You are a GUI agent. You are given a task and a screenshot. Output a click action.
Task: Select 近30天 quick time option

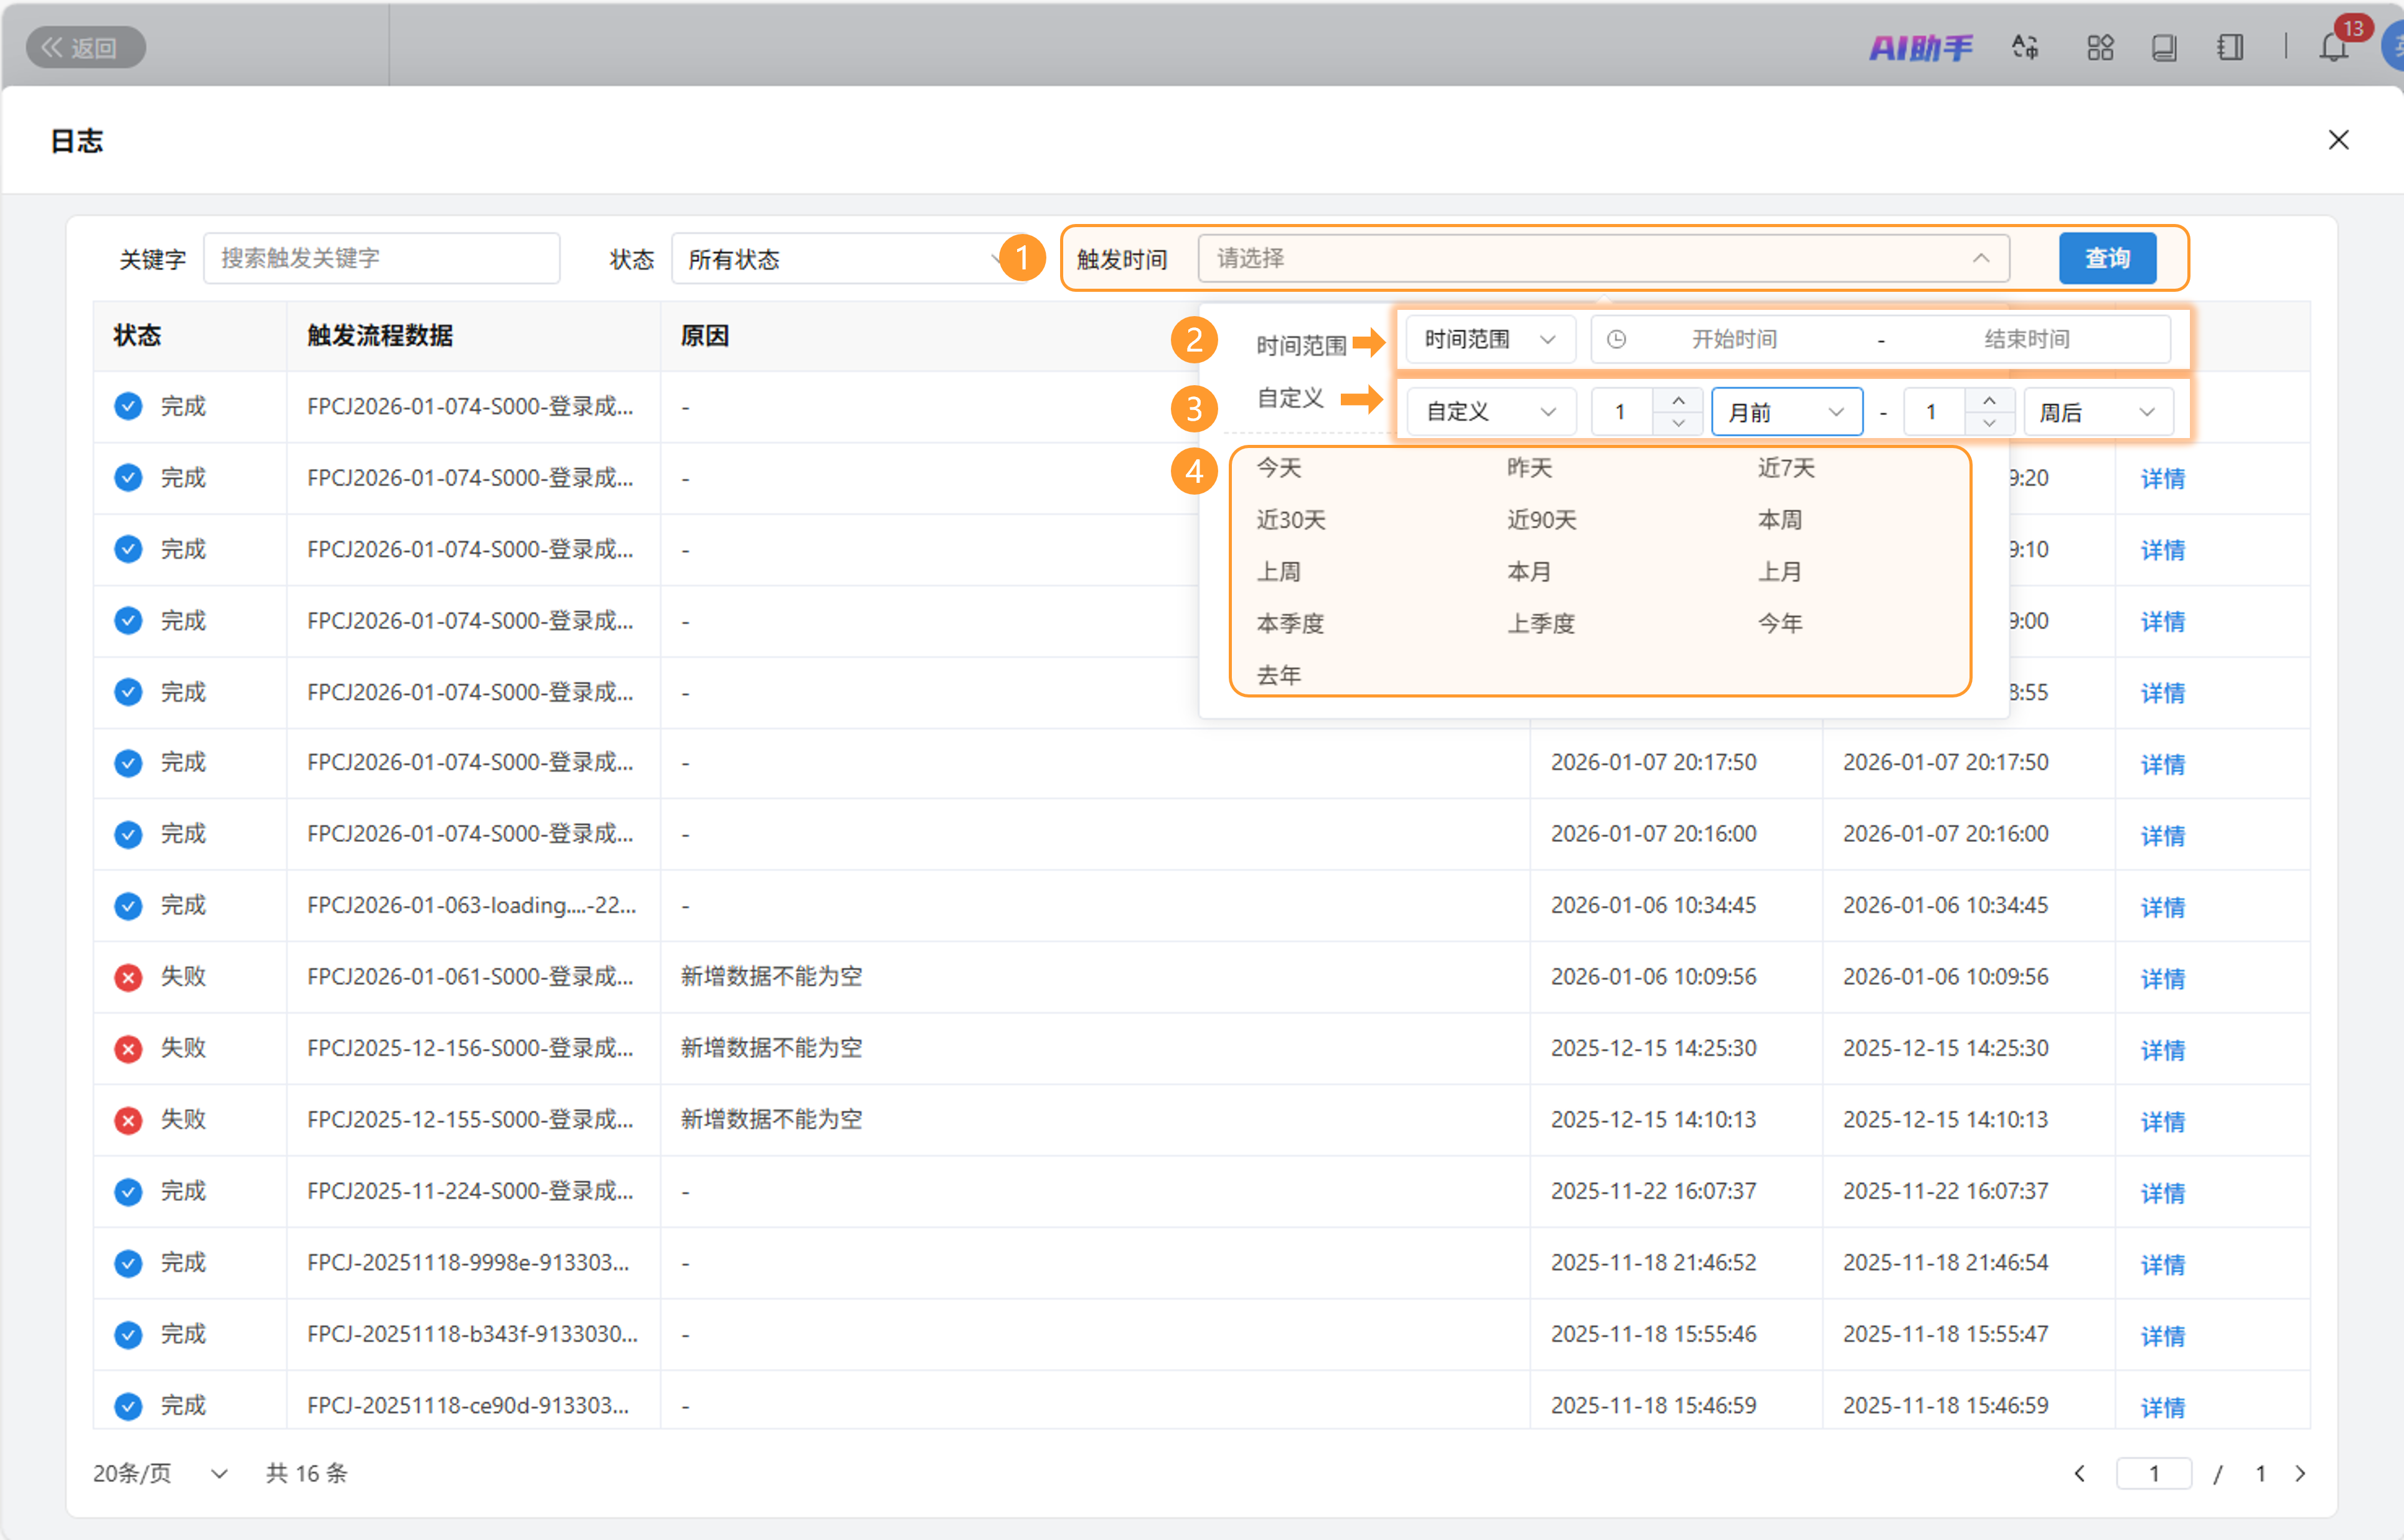click(x=1290, y=520)
